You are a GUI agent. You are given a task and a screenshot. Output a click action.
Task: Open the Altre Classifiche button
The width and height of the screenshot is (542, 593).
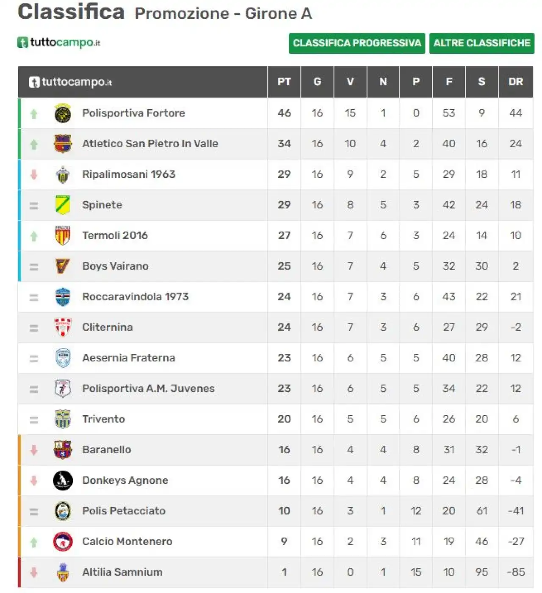click(x=482, y=43)
